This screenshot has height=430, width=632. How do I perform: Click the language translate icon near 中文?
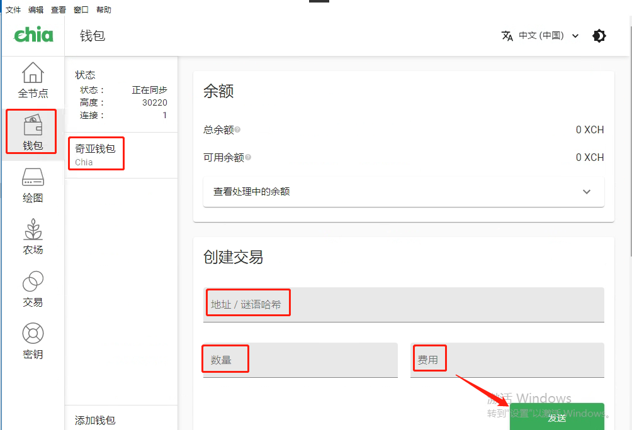point(507,36)
